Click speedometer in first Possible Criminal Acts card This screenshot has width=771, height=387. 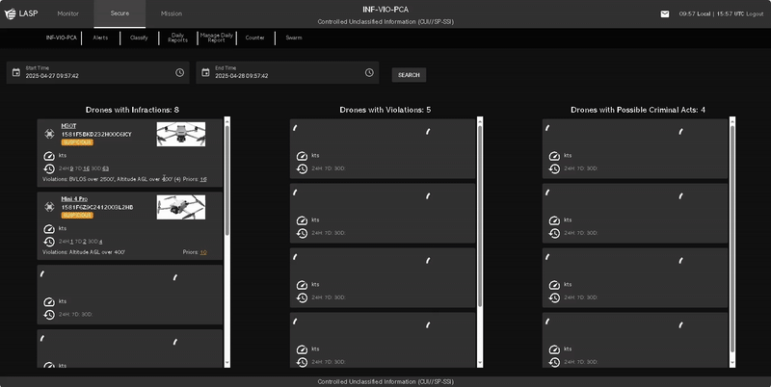pos(554,156)
